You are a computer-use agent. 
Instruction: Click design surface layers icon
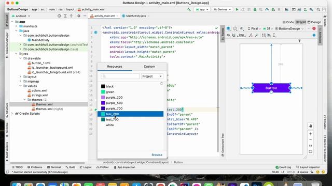[228, 28]
